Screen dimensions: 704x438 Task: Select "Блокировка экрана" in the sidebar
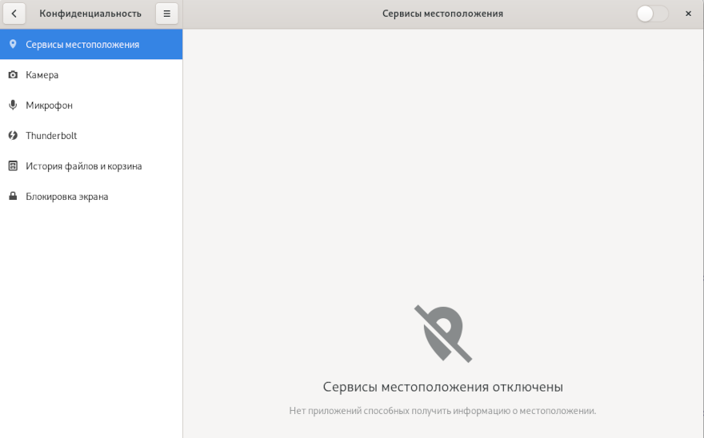pyautogui.click(x=67, y=197)
